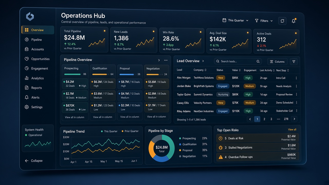This screenshot has height=185, width=329.
Task: Sort leads by the Next Step column
Action: coord(282,70)
